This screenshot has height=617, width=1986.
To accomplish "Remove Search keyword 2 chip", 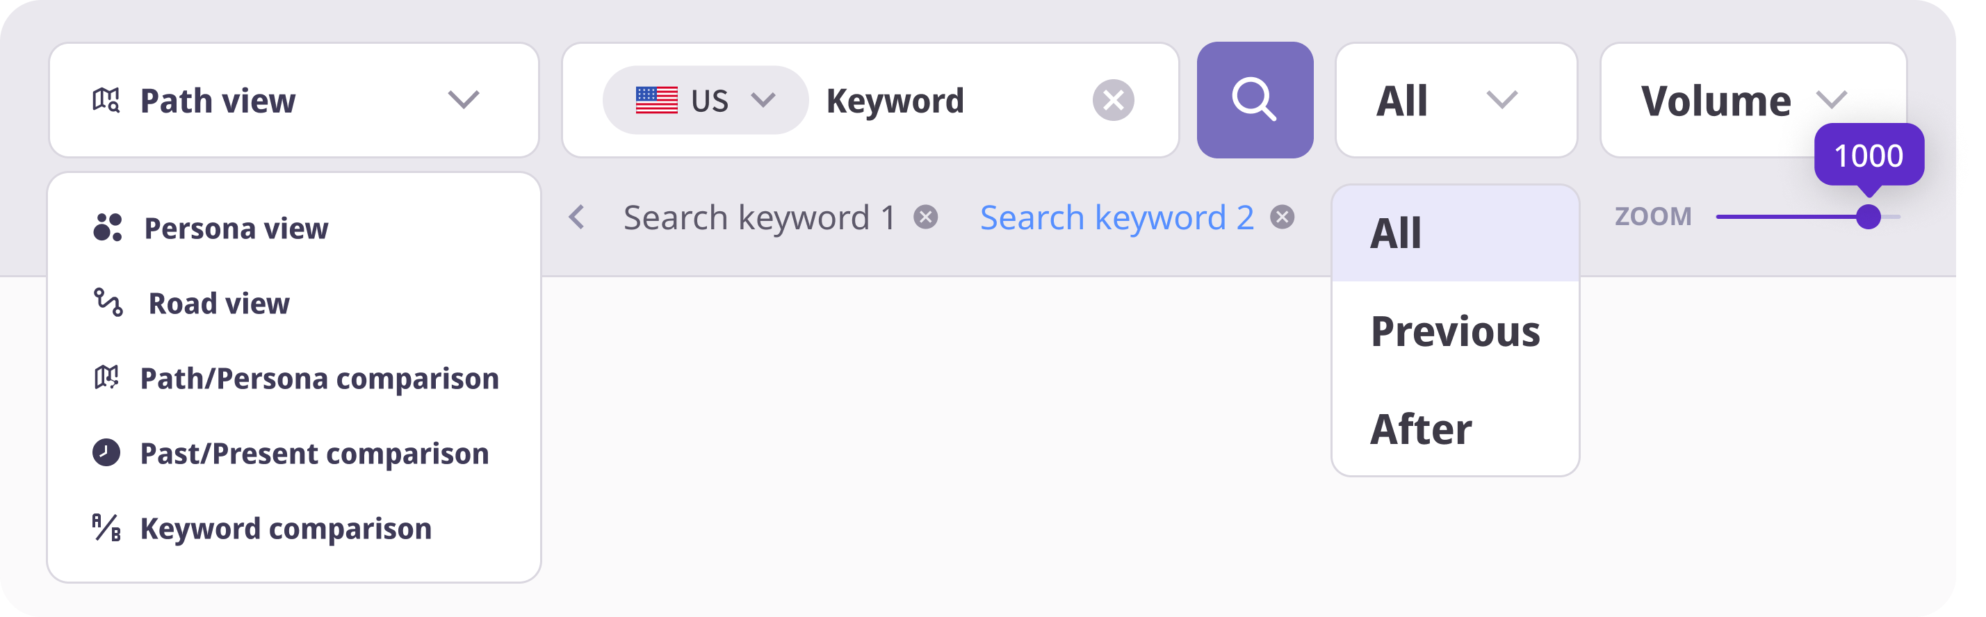I will click(x=1281, y=218).
